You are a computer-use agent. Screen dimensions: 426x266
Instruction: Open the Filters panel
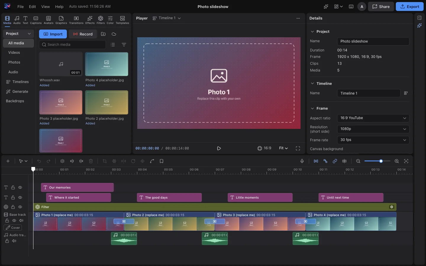(x=101, y=20)
